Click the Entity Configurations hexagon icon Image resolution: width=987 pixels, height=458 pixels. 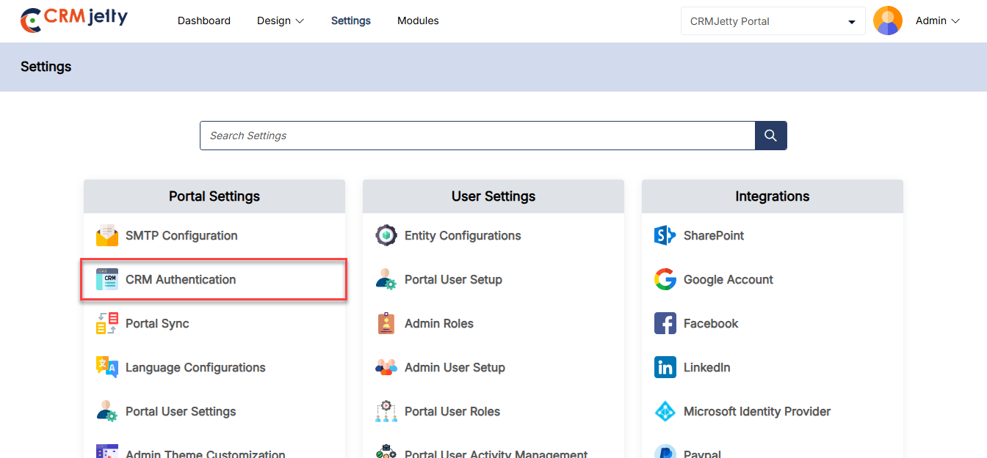[386, 235]
